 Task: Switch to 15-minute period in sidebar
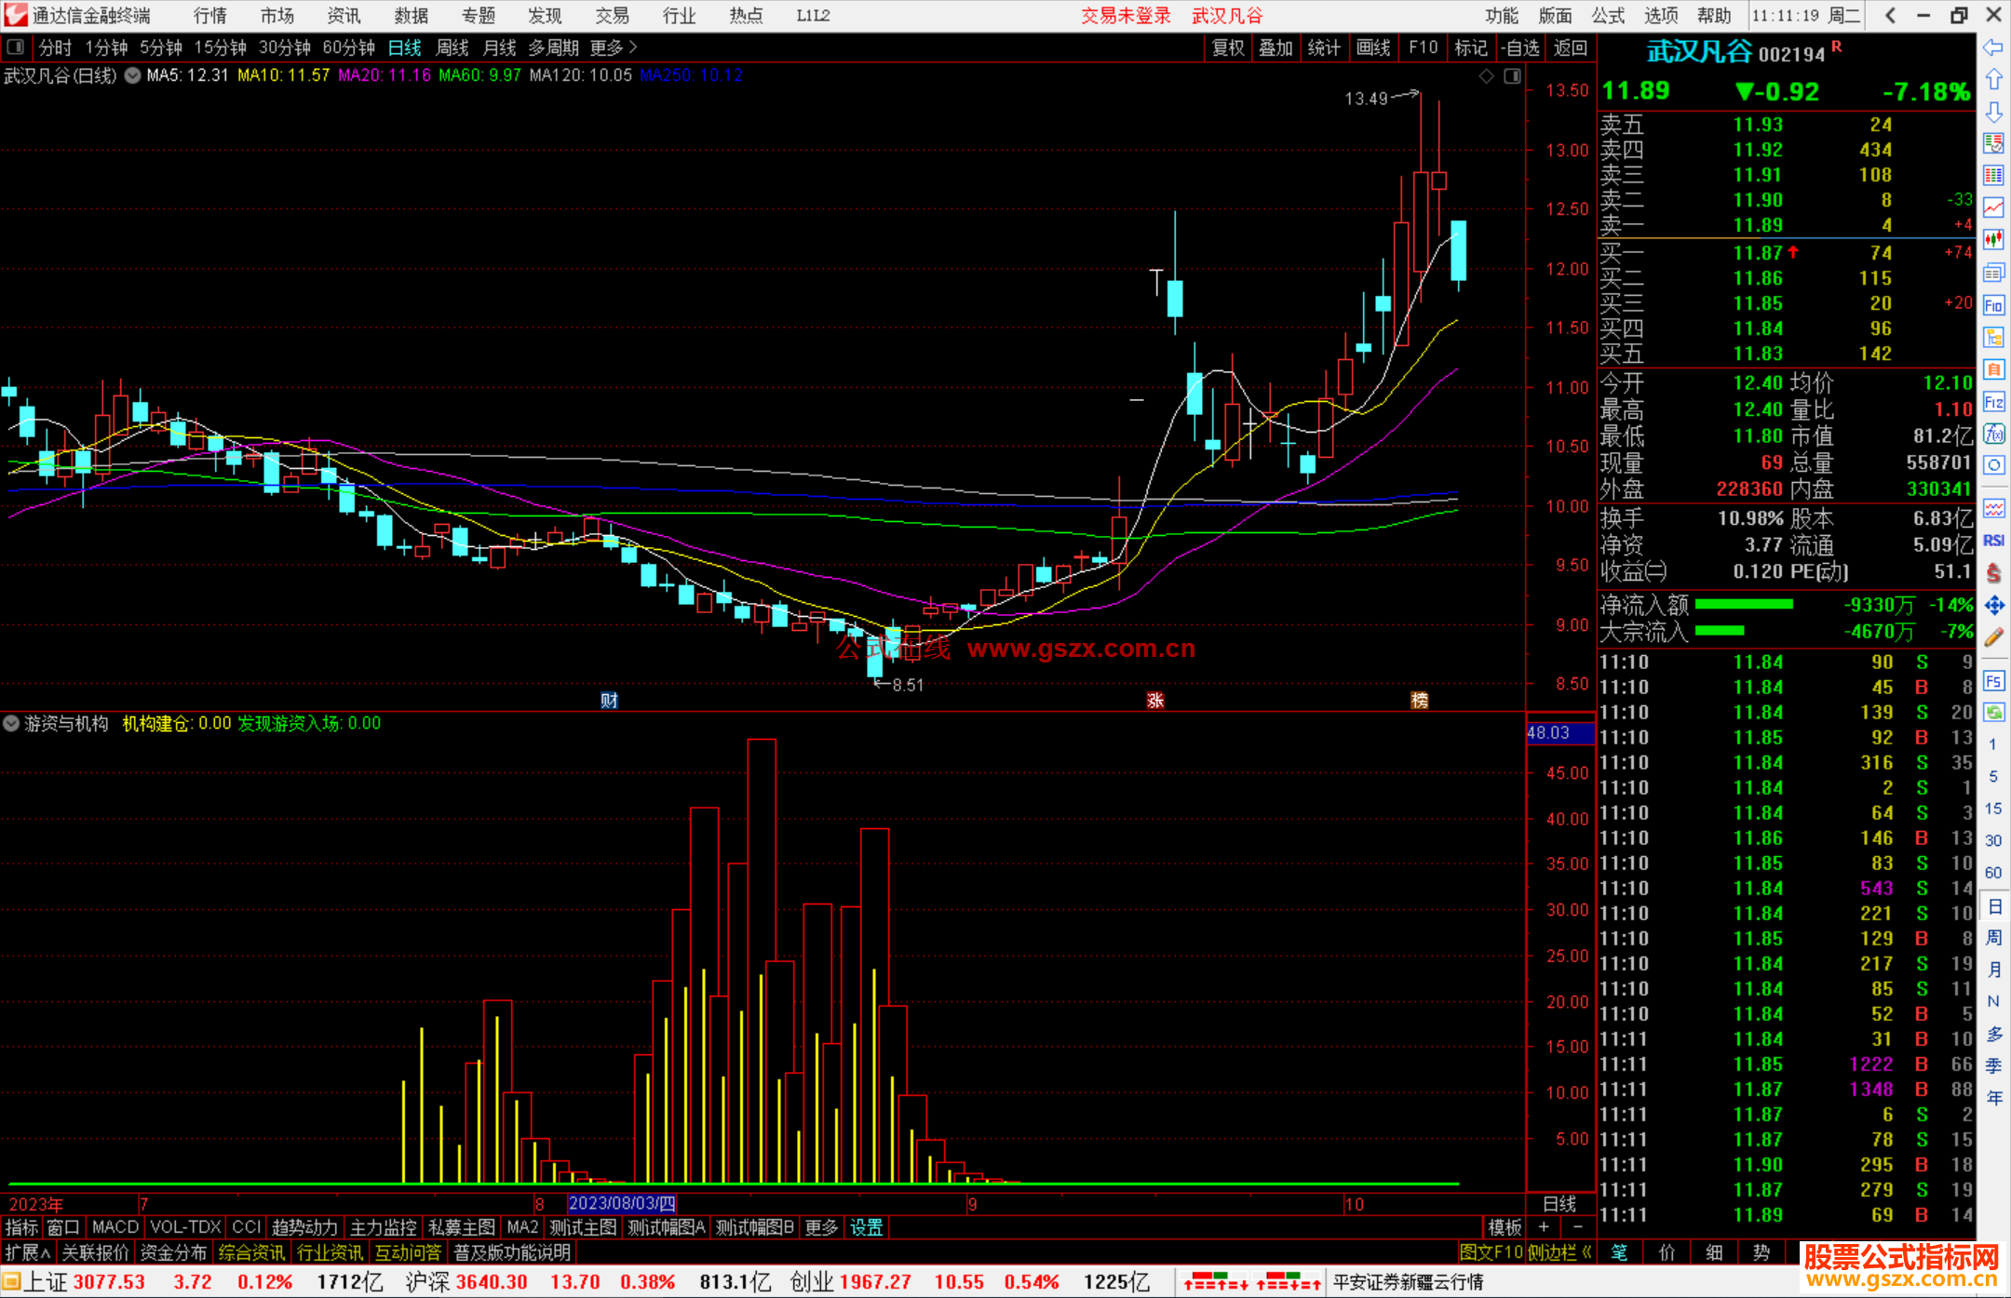click(1992, 809)
